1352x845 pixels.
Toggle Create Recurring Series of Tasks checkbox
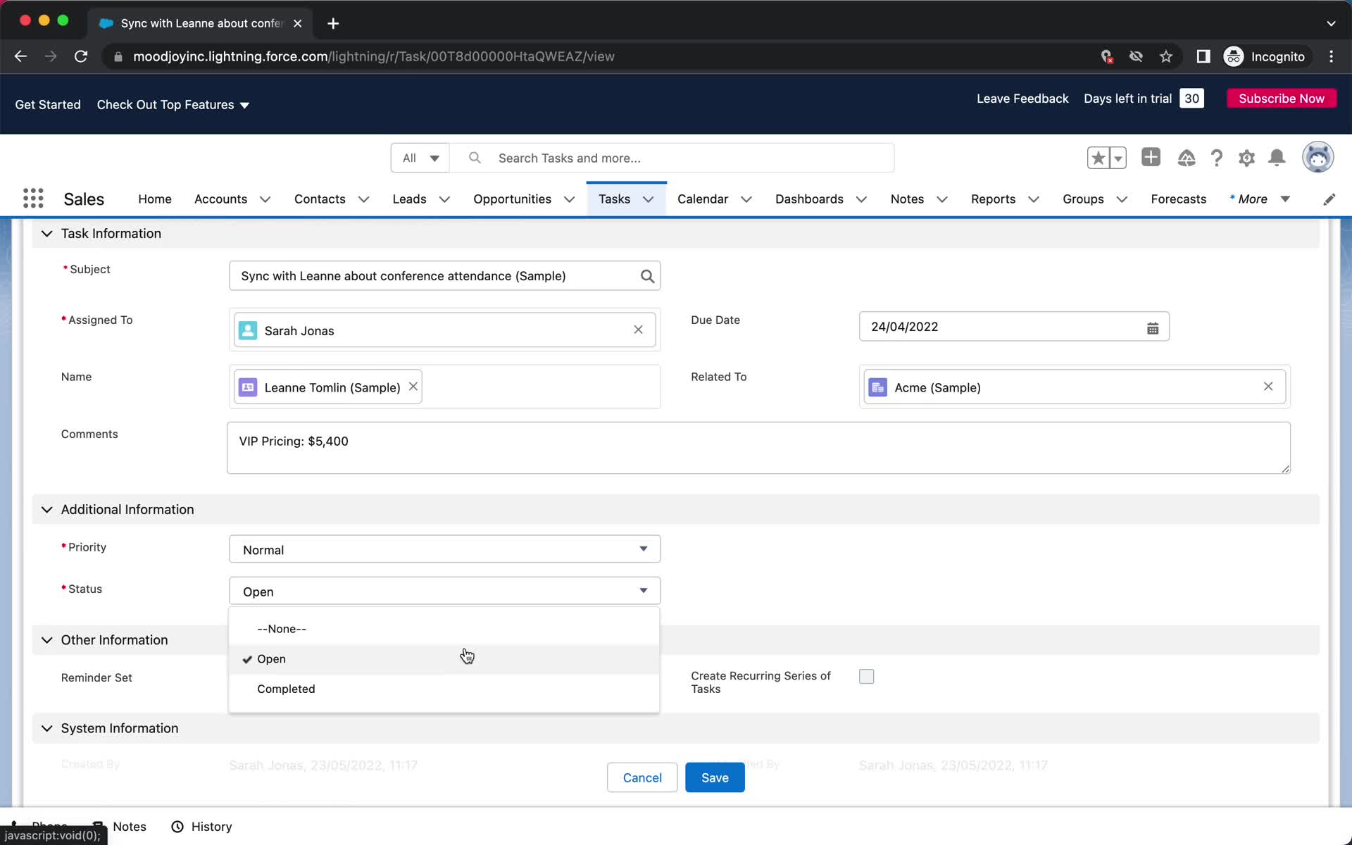click(867, 677)
